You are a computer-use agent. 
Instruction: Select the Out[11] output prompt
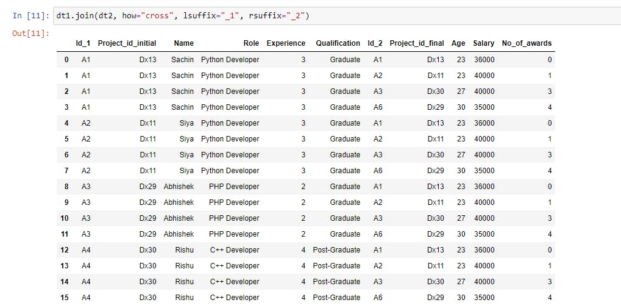pos(31,34)
